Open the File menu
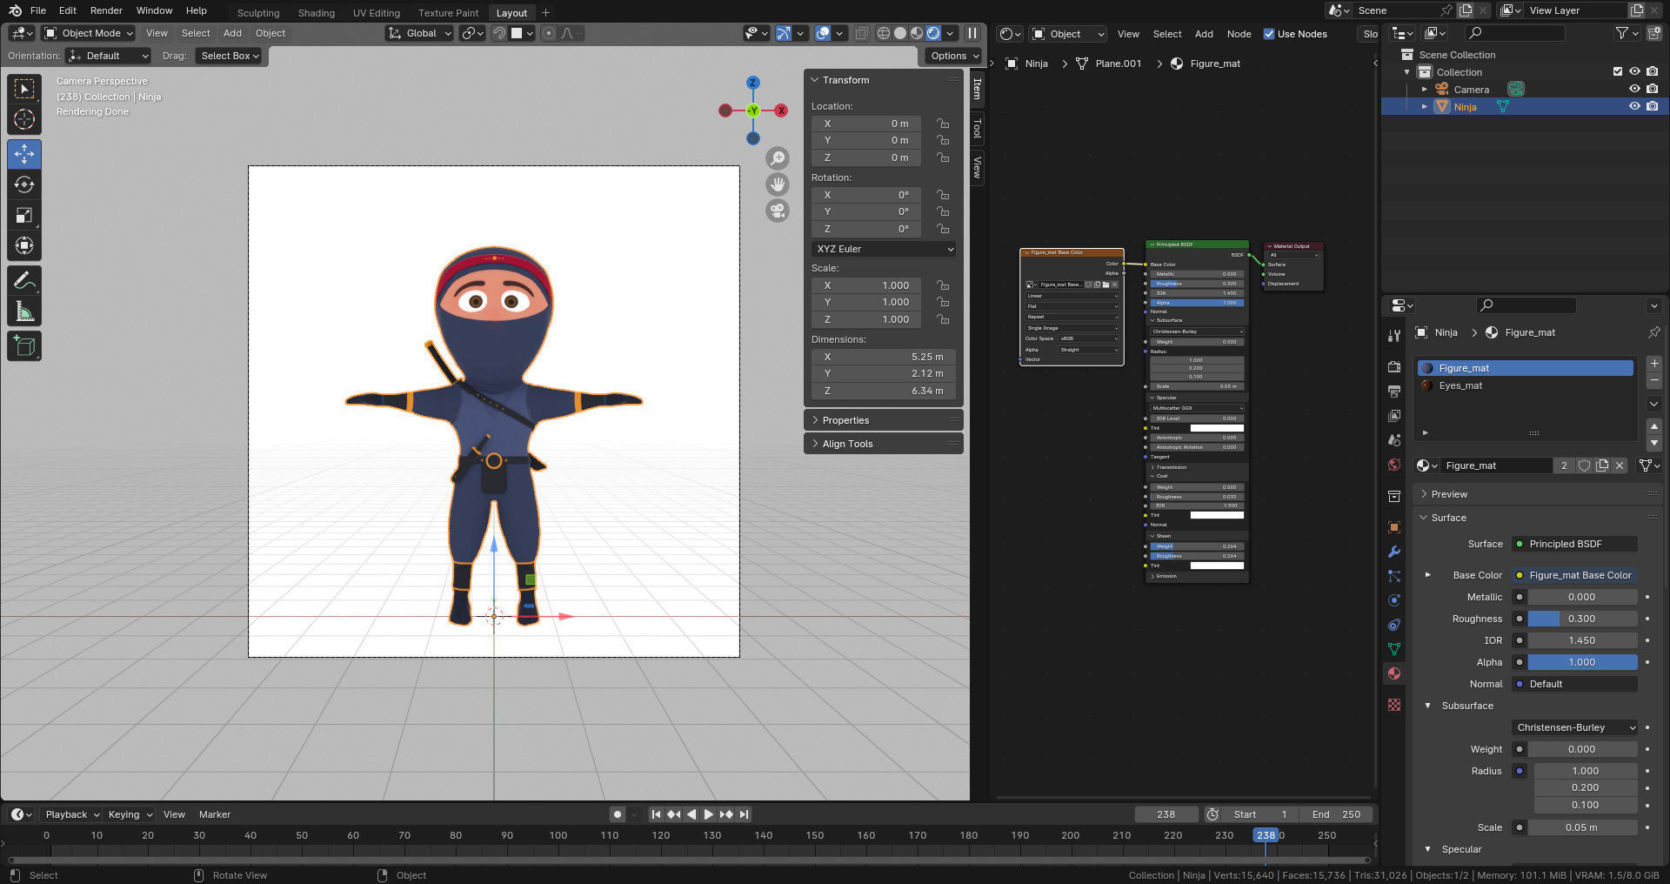Screen dimensions: 1670x884 tap(38, 10)
